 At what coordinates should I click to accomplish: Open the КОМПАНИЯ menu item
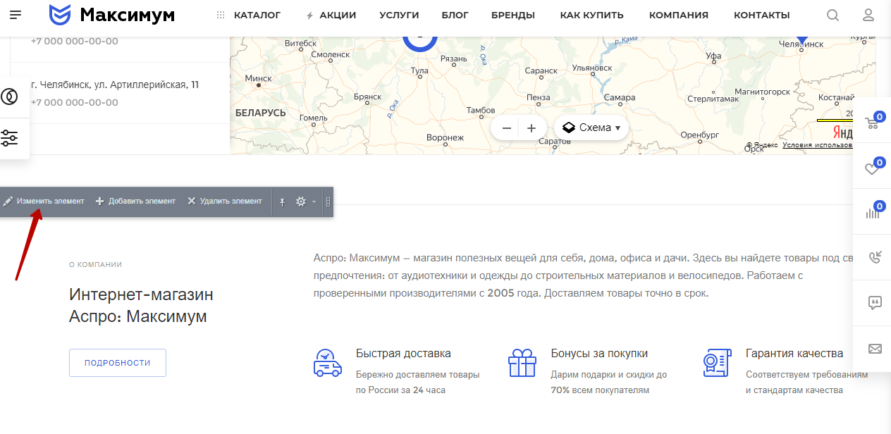click(x=679, y=15)
